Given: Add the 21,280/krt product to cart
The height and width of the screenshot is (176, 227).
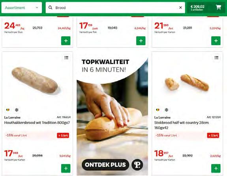Looking at the screenshot, I should coord(216,41).
